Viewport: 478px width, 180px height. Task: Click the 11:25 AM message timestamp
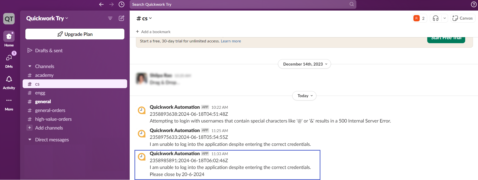coord(220,131)
